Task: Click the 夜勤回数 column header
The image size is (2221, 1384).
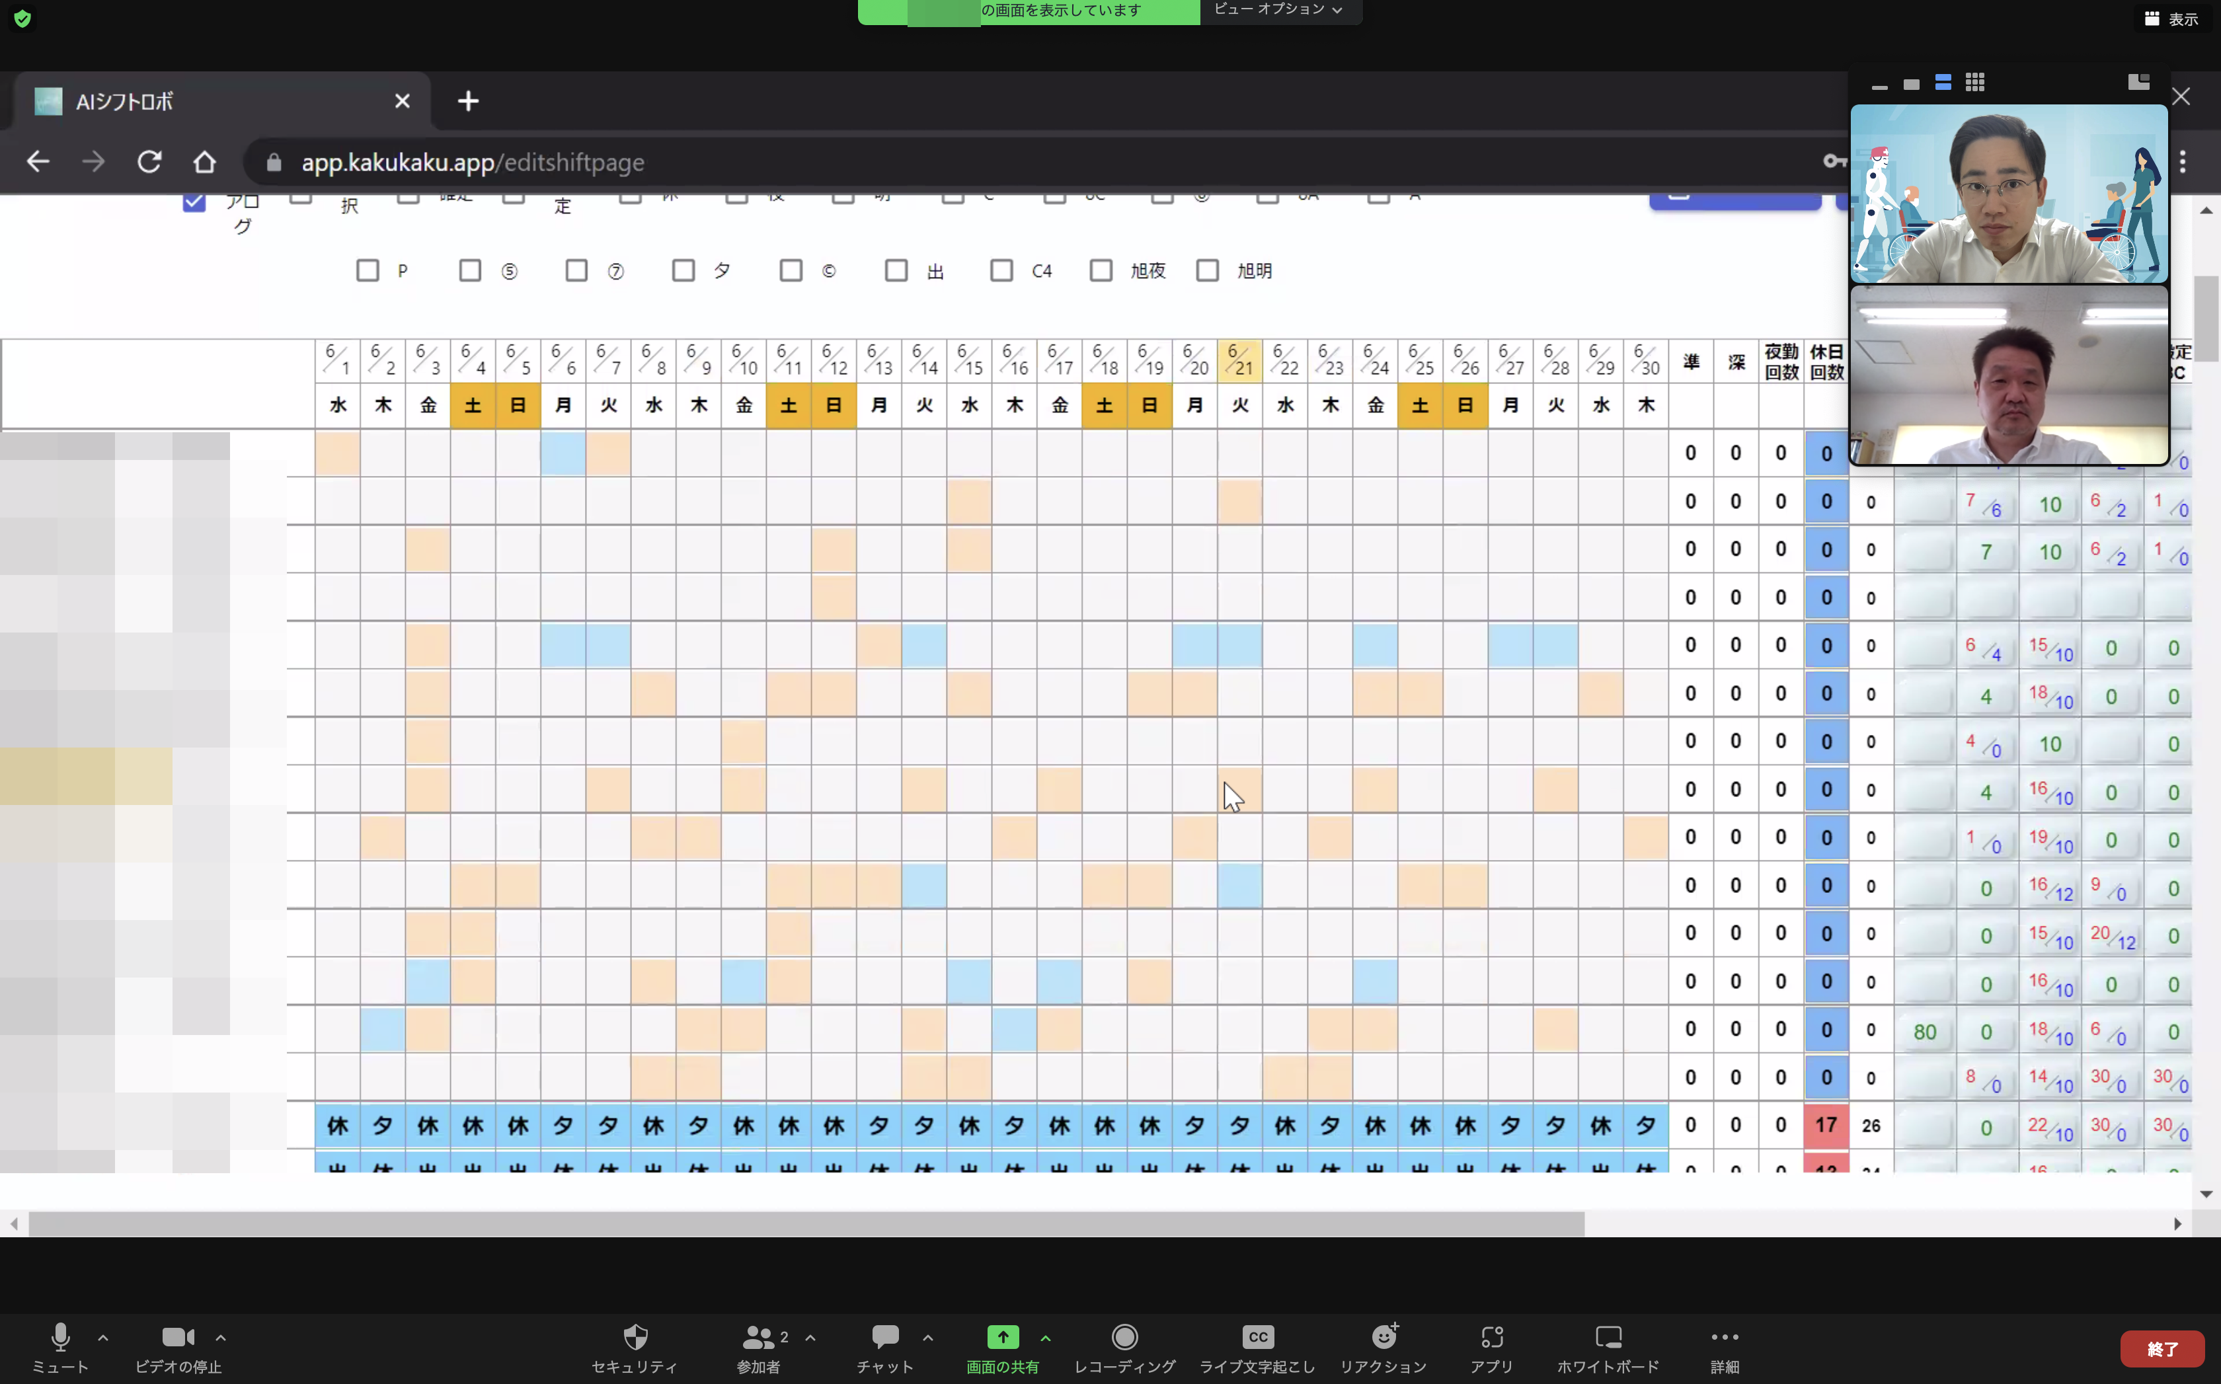Action: 1781,362
